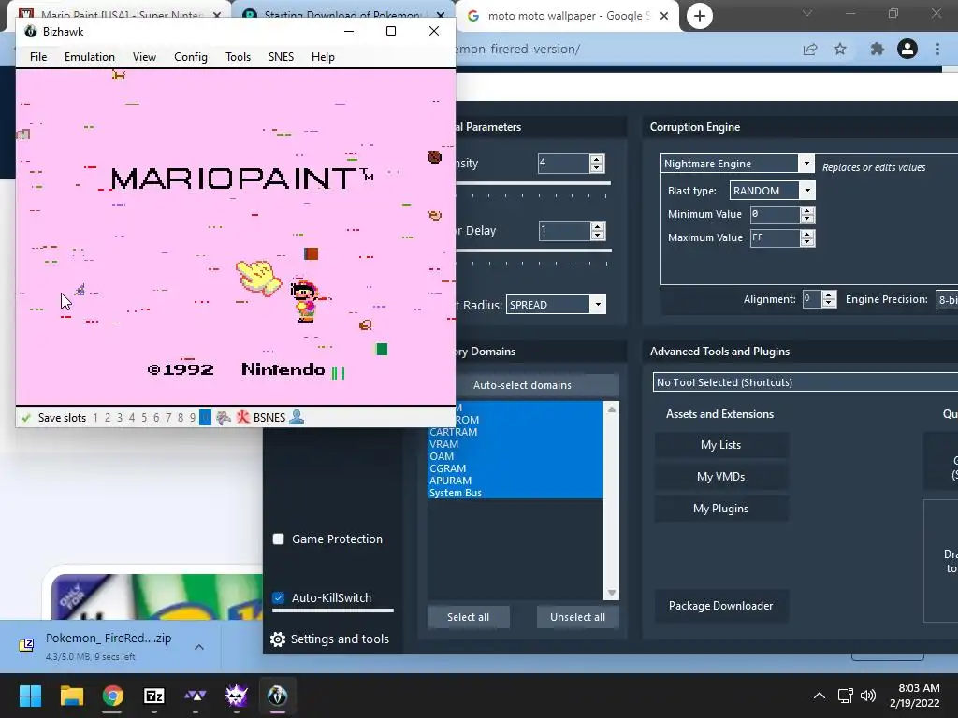Open Chrome extensions puzzle icon

877,49
